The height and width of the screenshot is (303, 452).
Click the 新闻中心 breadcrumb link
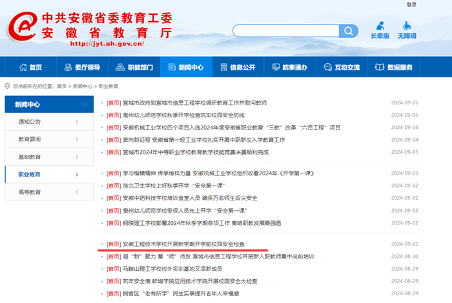point(82,86)
